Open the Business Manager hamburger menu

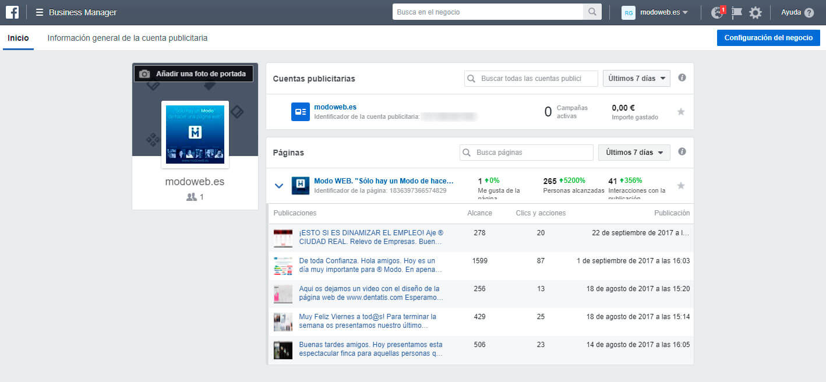click(40, 12)
